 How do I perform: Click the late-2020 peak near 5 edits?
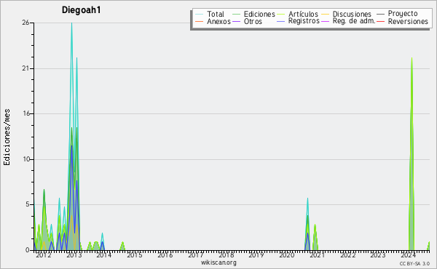click(x=307, y=199)
